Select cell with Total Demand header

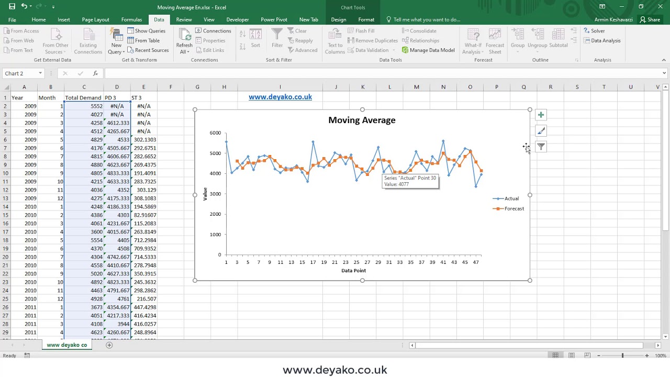[x=84, y=97]
